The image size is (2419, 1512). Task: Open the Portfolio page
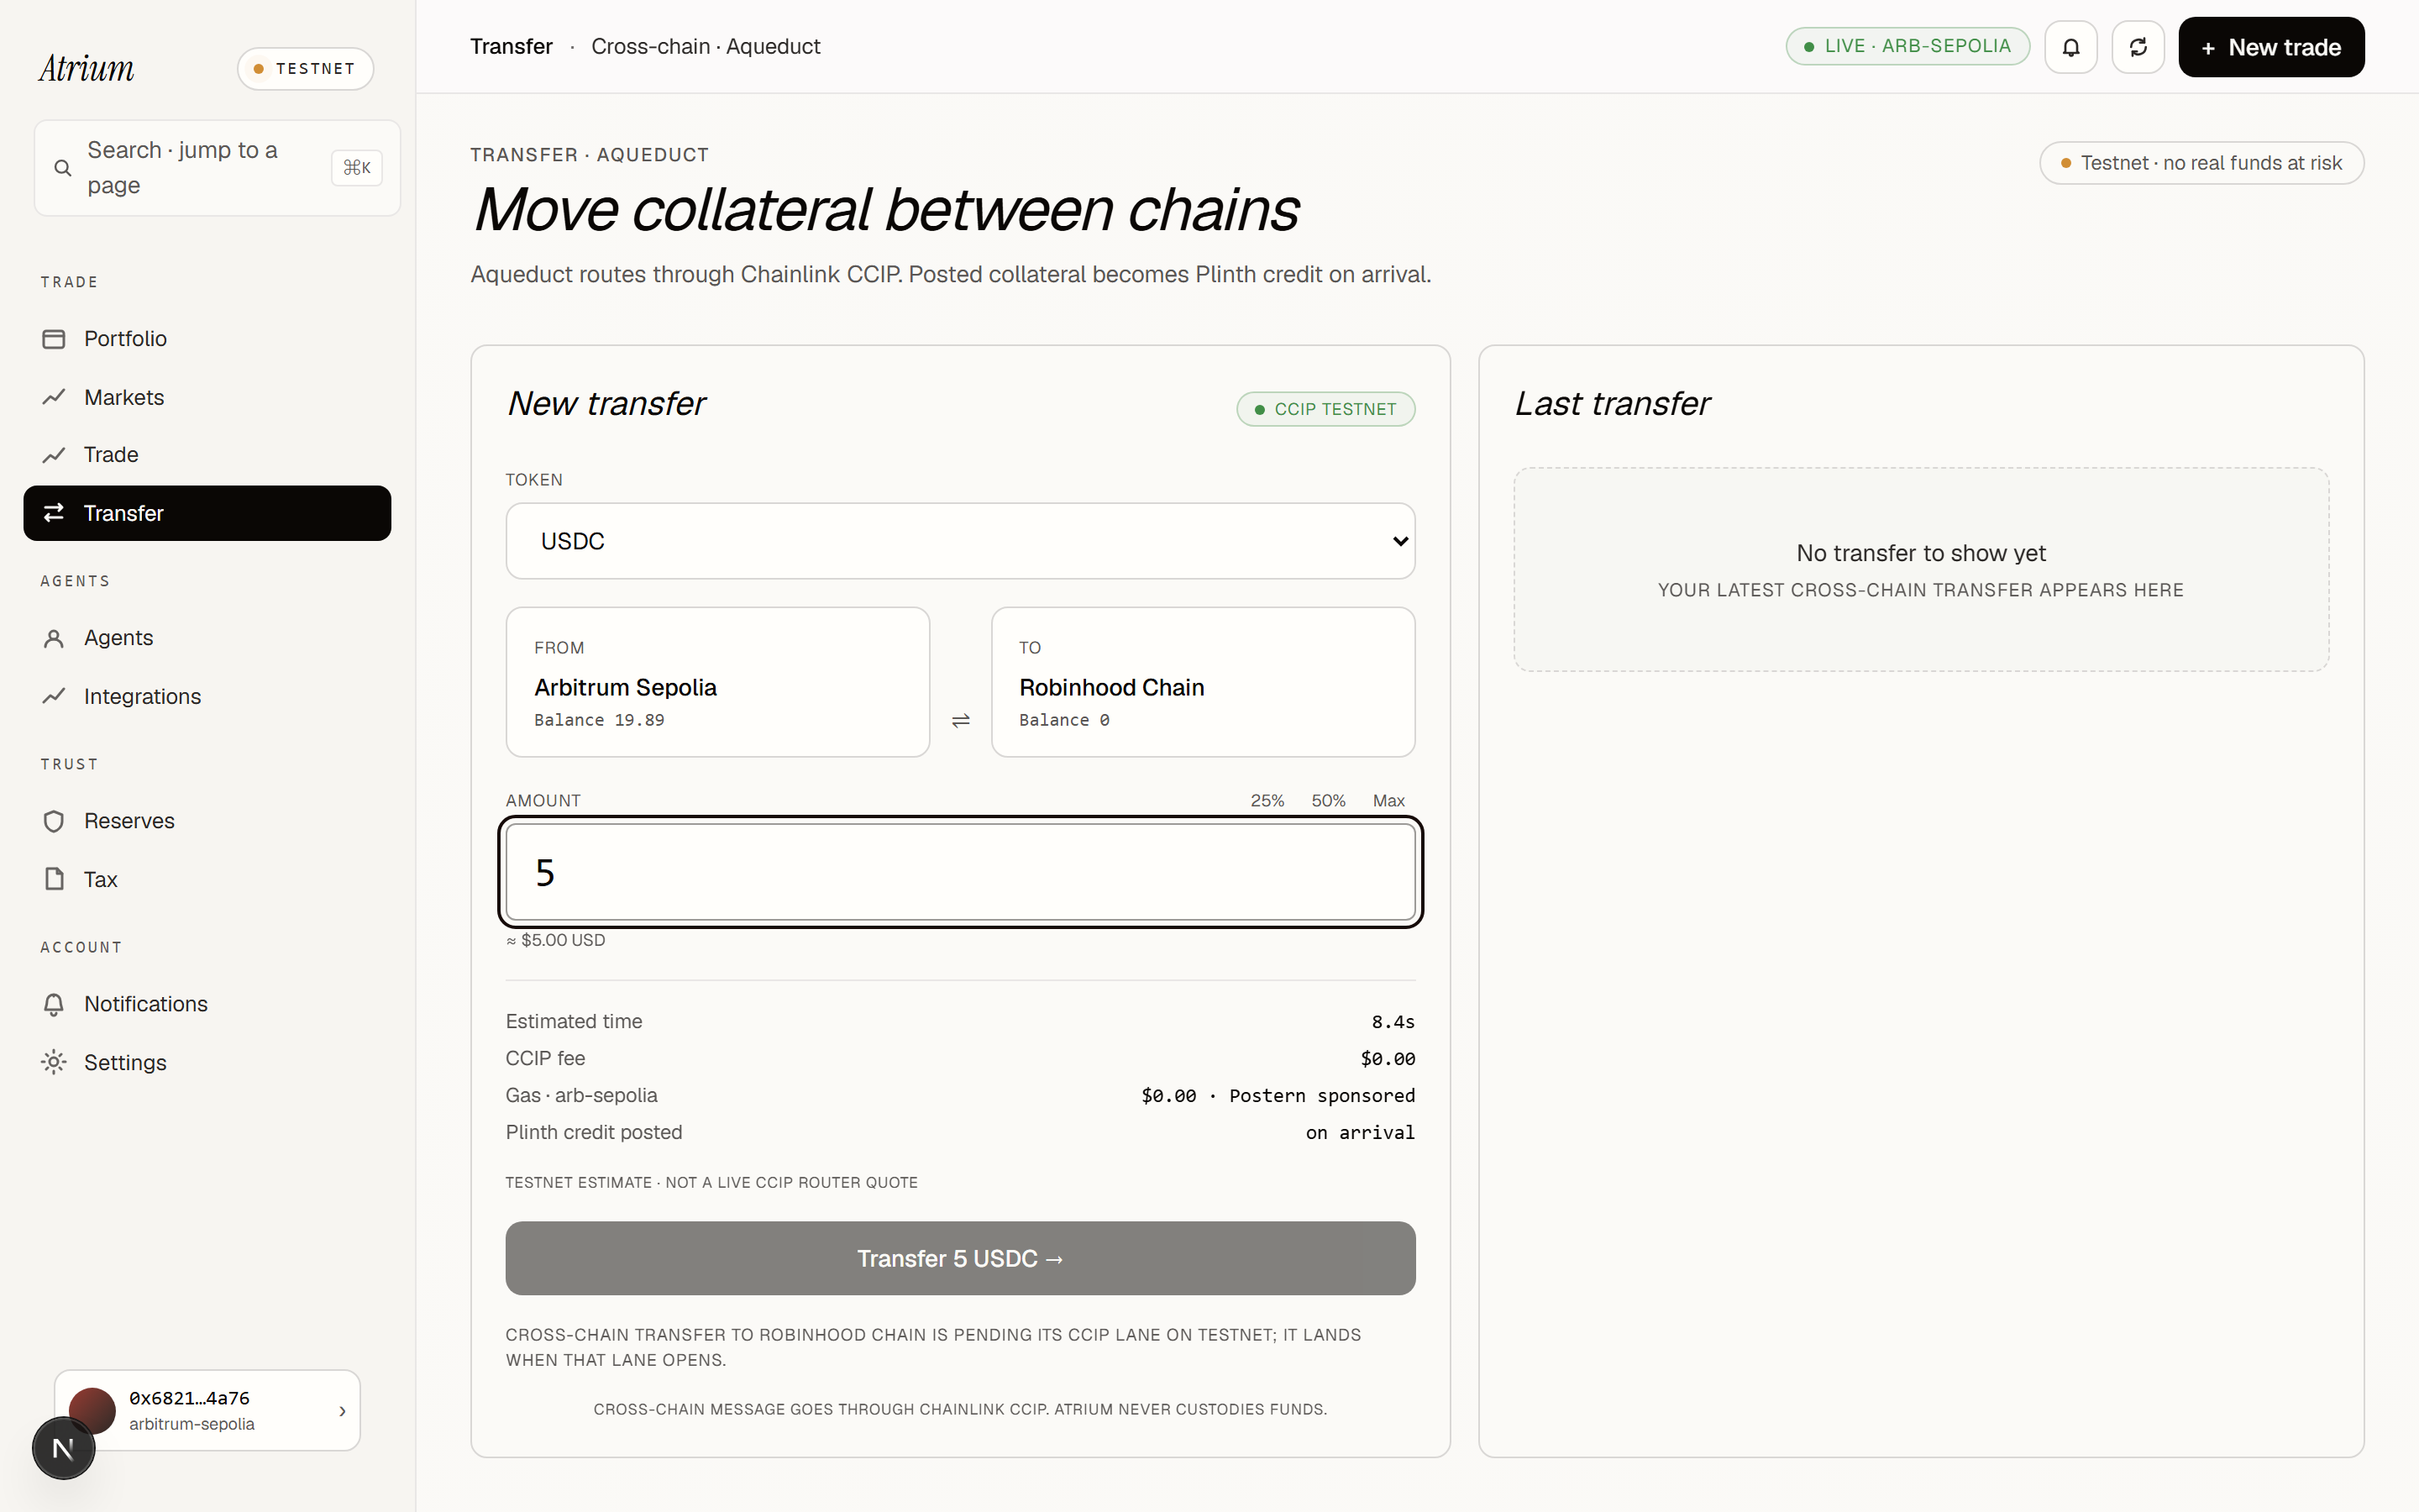pyautogui.click(x=207, y=339)
